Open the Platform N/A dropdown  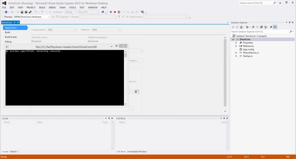[x=120, y=30]
